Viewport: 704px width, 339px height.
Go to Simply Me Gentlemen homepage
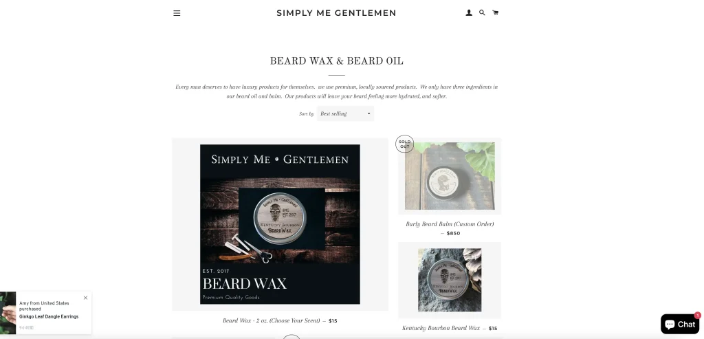pos(336,13)
